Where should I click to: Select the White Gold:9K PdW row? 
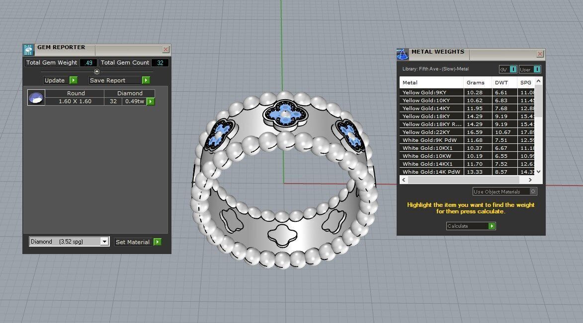pos(467,140)
